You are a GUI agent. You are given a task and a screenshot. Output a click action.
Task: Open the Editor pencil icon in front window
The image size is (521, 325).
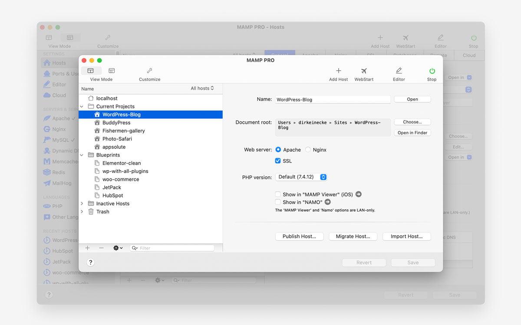[x=399, y=71]
